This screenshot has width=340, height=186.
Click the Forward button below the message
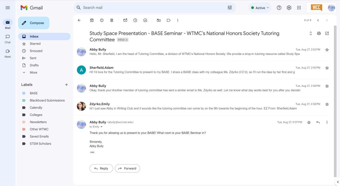(x=127, y=169)
